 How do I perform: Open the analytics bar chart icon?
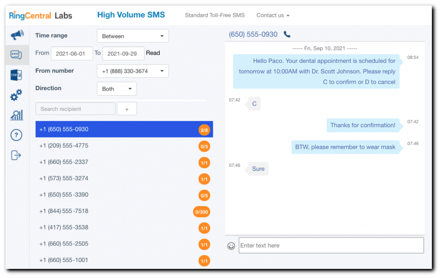point(17,115)
